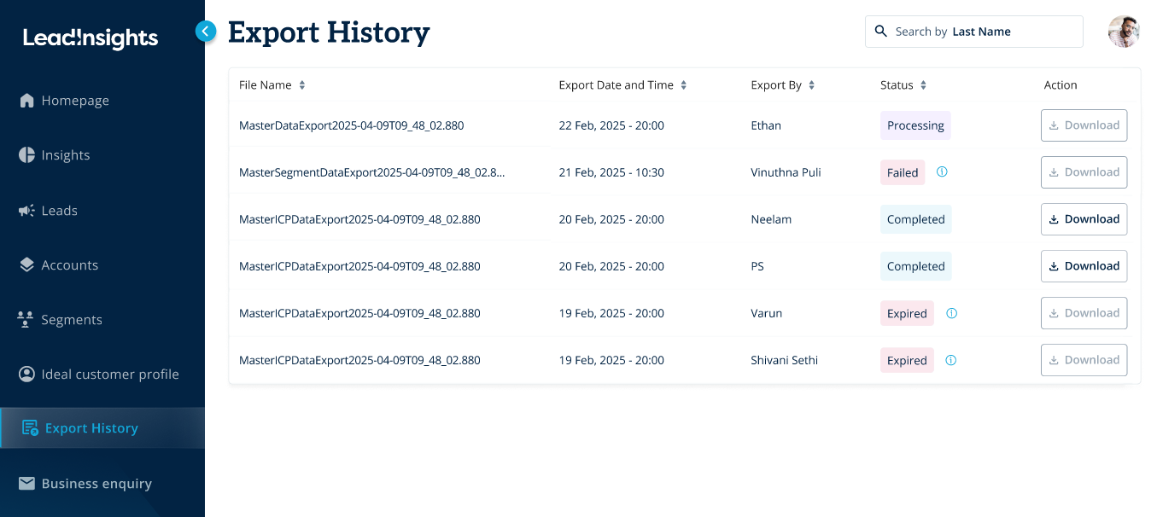Click the Segments people icon
Screen dimensions: 1157x517
(26, 319)
